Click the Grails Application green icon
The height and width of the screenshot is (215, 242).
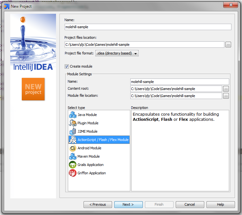(x=73, y=165)
